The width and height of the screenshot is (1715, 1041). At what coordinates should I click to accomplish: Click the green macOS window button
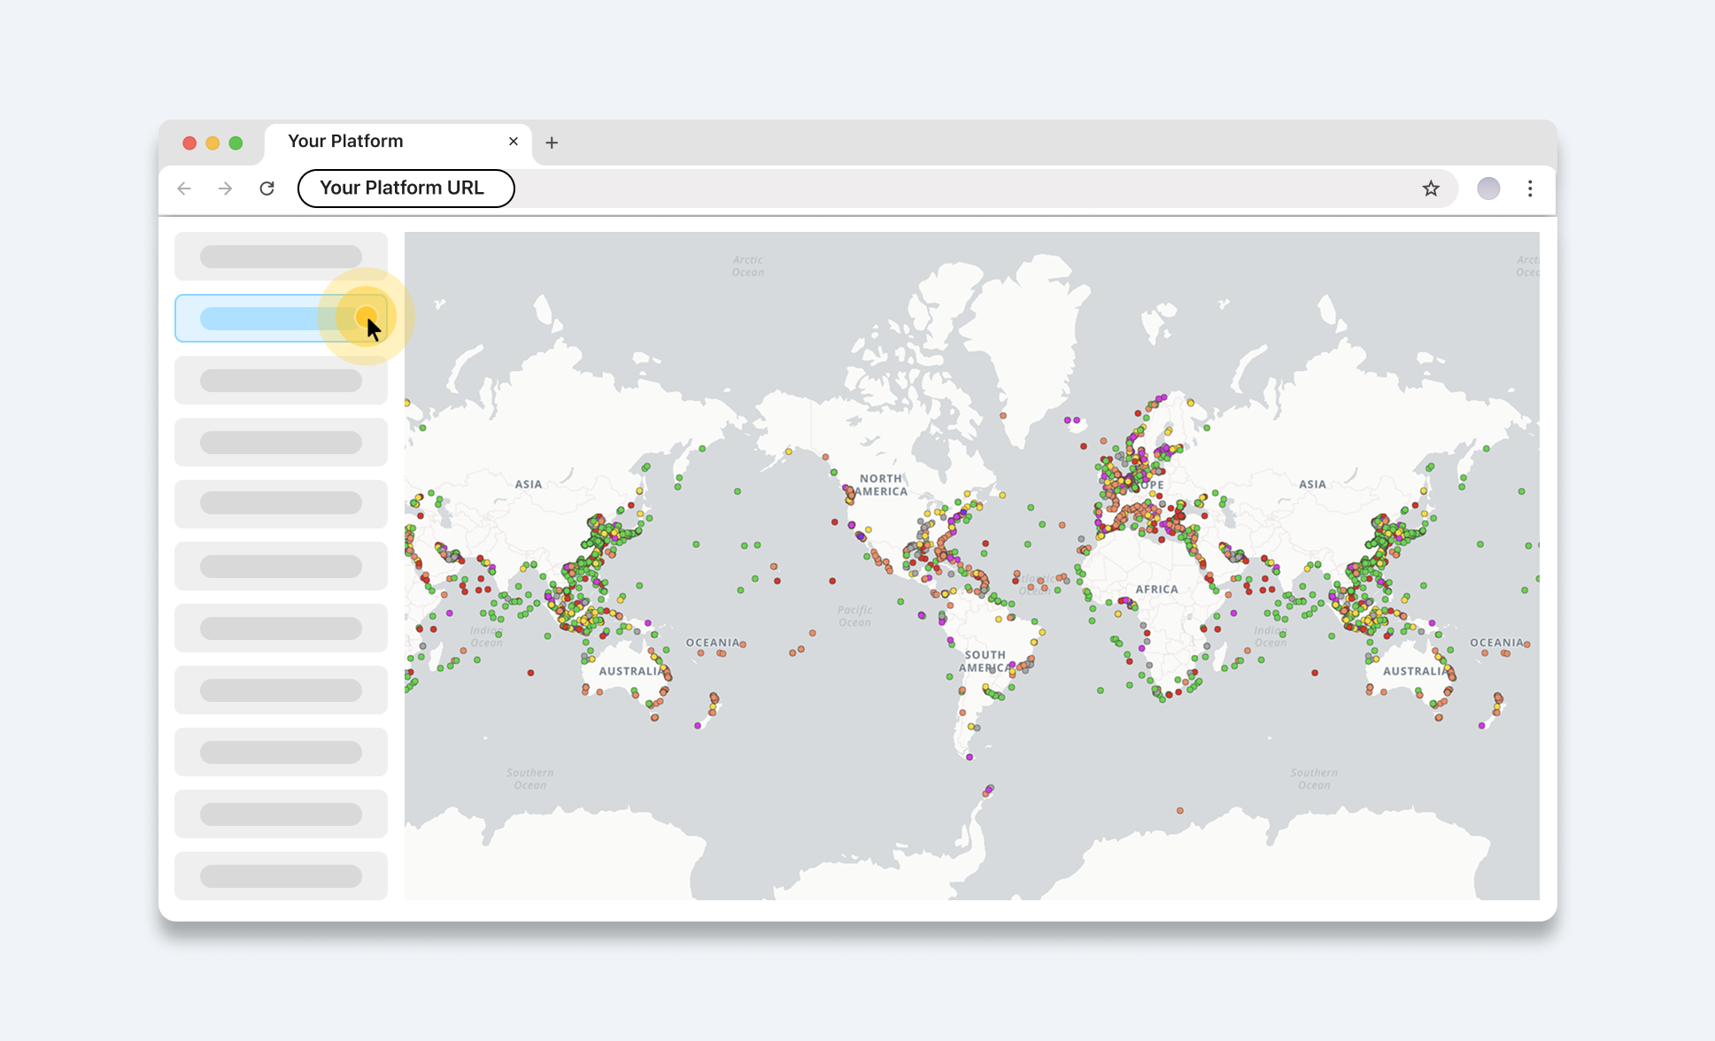click(236, 143)
